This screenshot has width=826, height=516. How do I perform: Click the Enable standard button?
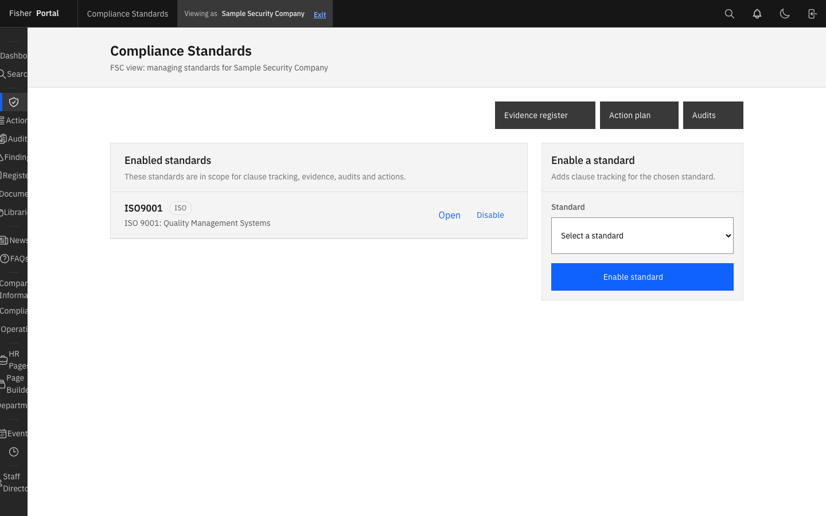click(642, 277)
